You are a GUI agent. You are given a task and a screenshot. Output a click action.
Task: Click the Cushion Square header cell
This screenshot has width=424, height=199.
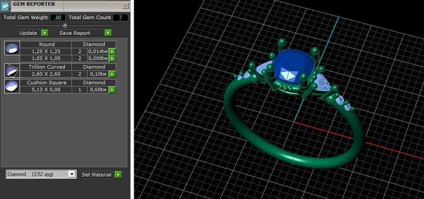point(46,83)
